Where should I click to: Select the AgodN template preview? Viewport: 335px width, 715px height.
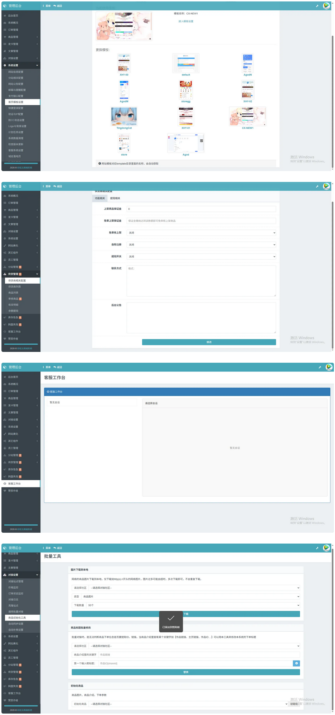coord(248,63)
